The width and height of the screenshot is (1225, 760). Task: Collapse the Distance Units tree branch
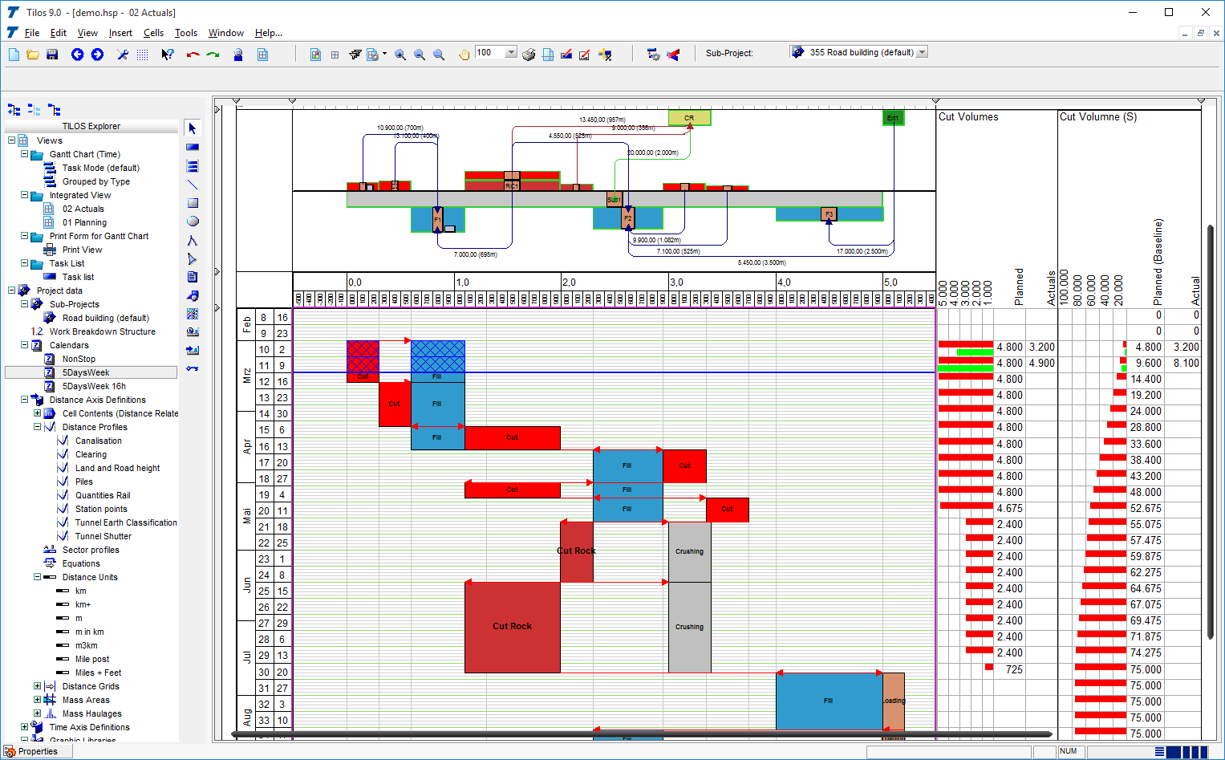pyautogui.click(x=37, y=577)
